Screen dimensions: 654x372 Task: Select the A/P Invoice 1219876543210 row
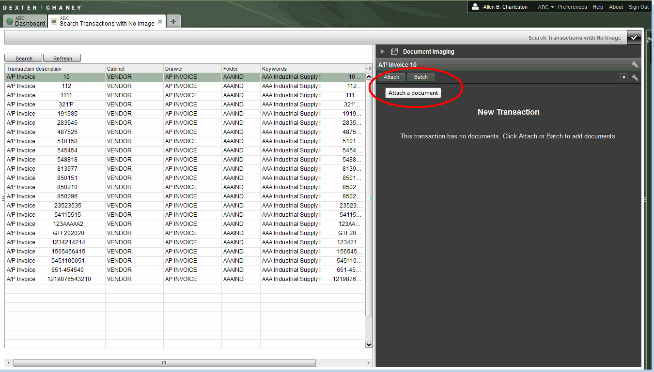pyautogui.click(x=185, y=279)
